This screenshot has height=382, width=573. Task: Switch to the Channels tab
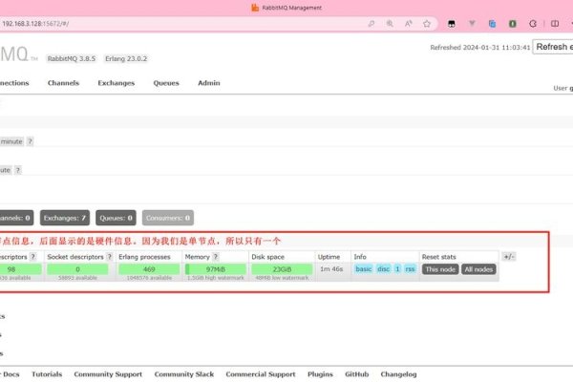[63, 83]
